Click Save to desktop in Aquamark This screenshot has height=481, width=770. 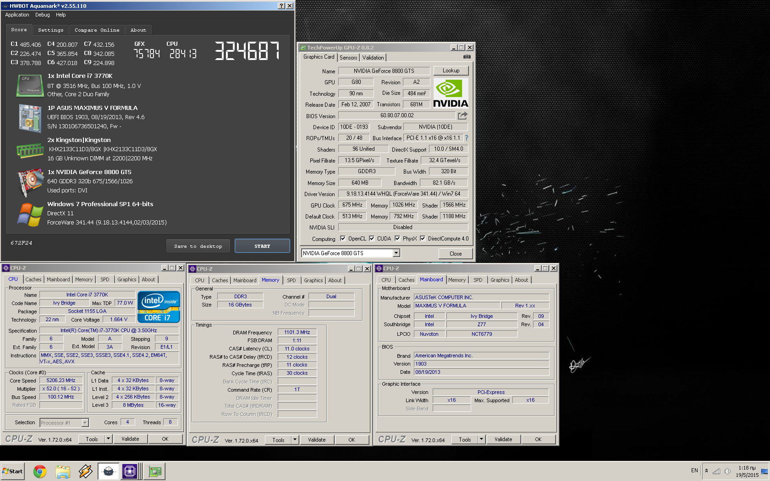[x=198, y=246]
